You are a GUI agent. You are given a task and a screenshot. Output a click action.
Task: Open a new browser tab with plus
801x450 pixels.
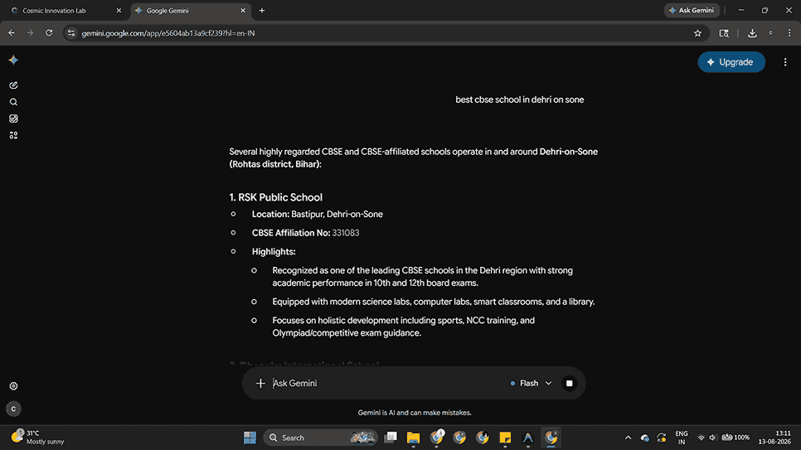261,10
